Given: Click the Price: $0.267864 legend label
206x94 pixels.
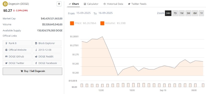Looking at the screenshot, I should click(86, 23).
